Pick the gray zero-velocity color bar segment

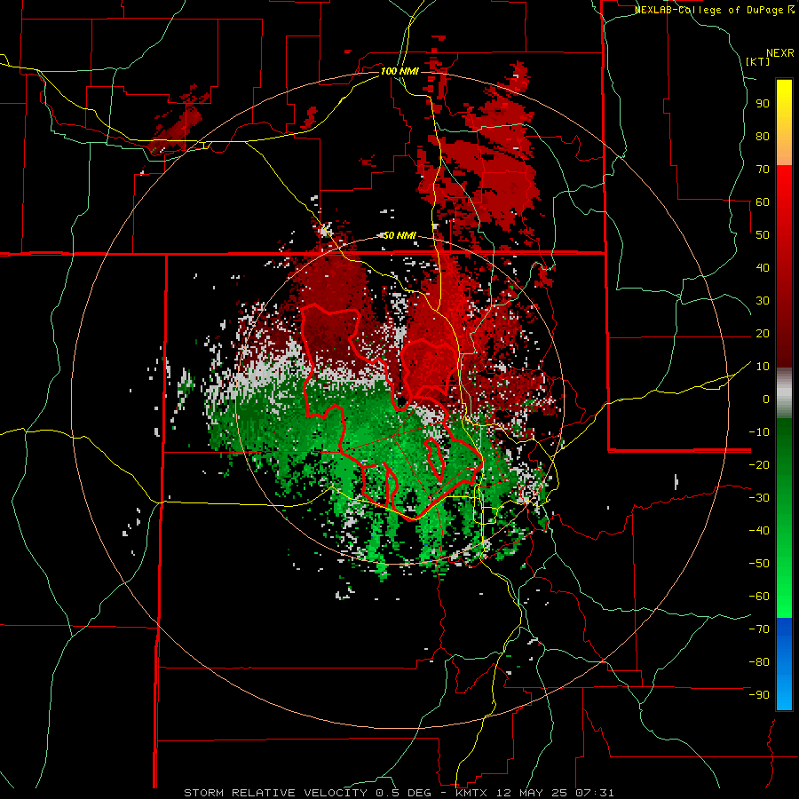[784, 393]
